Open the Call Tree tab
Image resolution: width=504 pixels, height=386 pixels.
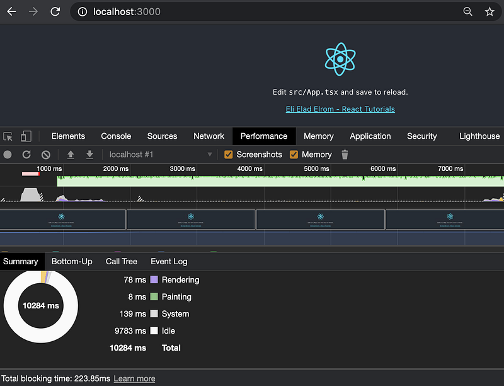pos(122,262)
